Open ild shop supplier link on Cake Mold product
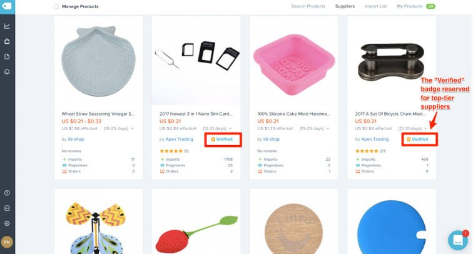 click(x=271, y=139)
